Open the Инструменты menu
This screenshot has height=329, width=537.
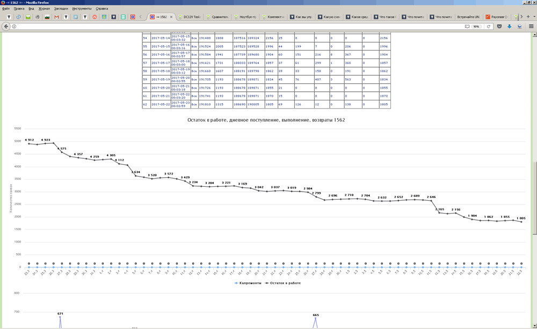[x=82, y=9]
